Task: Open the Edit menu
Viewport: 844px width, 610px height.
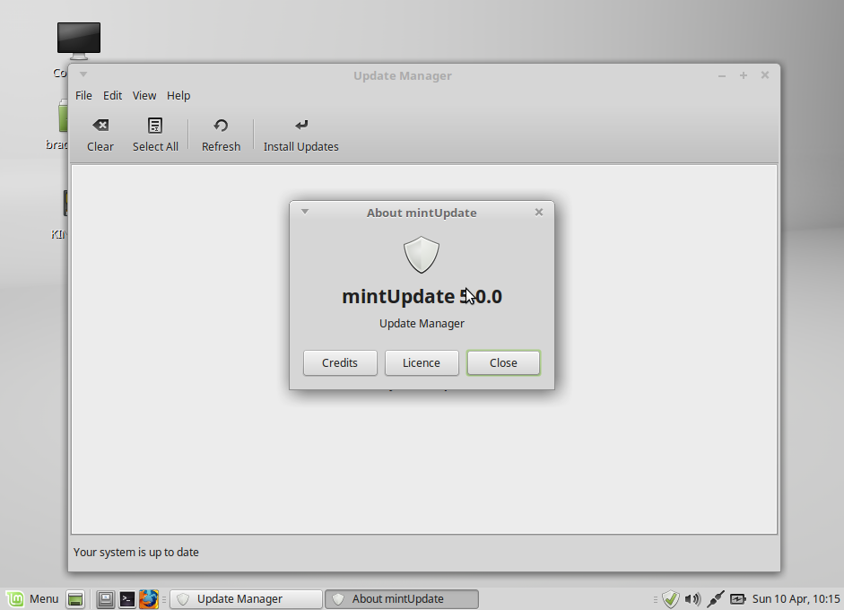Action: tap(112, 95)
